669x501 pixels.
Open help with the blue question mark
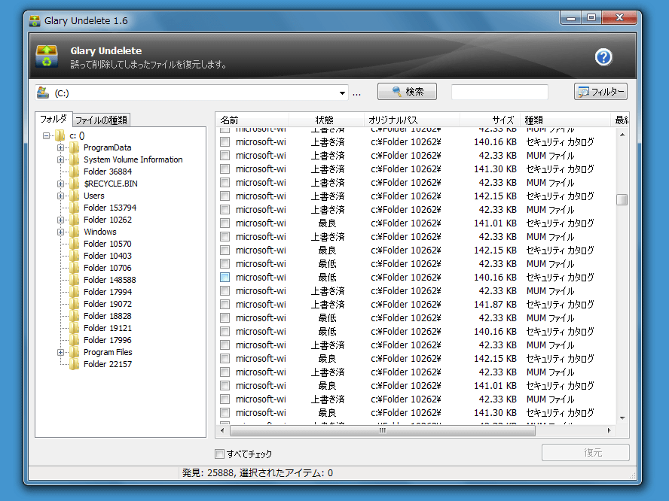tap(603, 56)
